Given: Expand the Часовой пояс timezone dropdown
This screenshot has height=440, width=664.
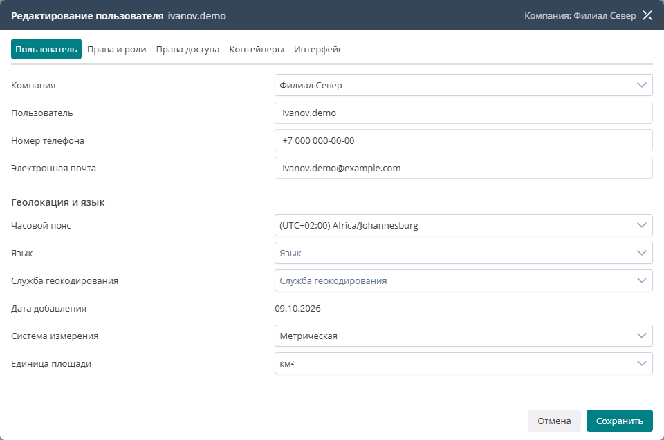Looking at the screenshot, I should 463,225.
